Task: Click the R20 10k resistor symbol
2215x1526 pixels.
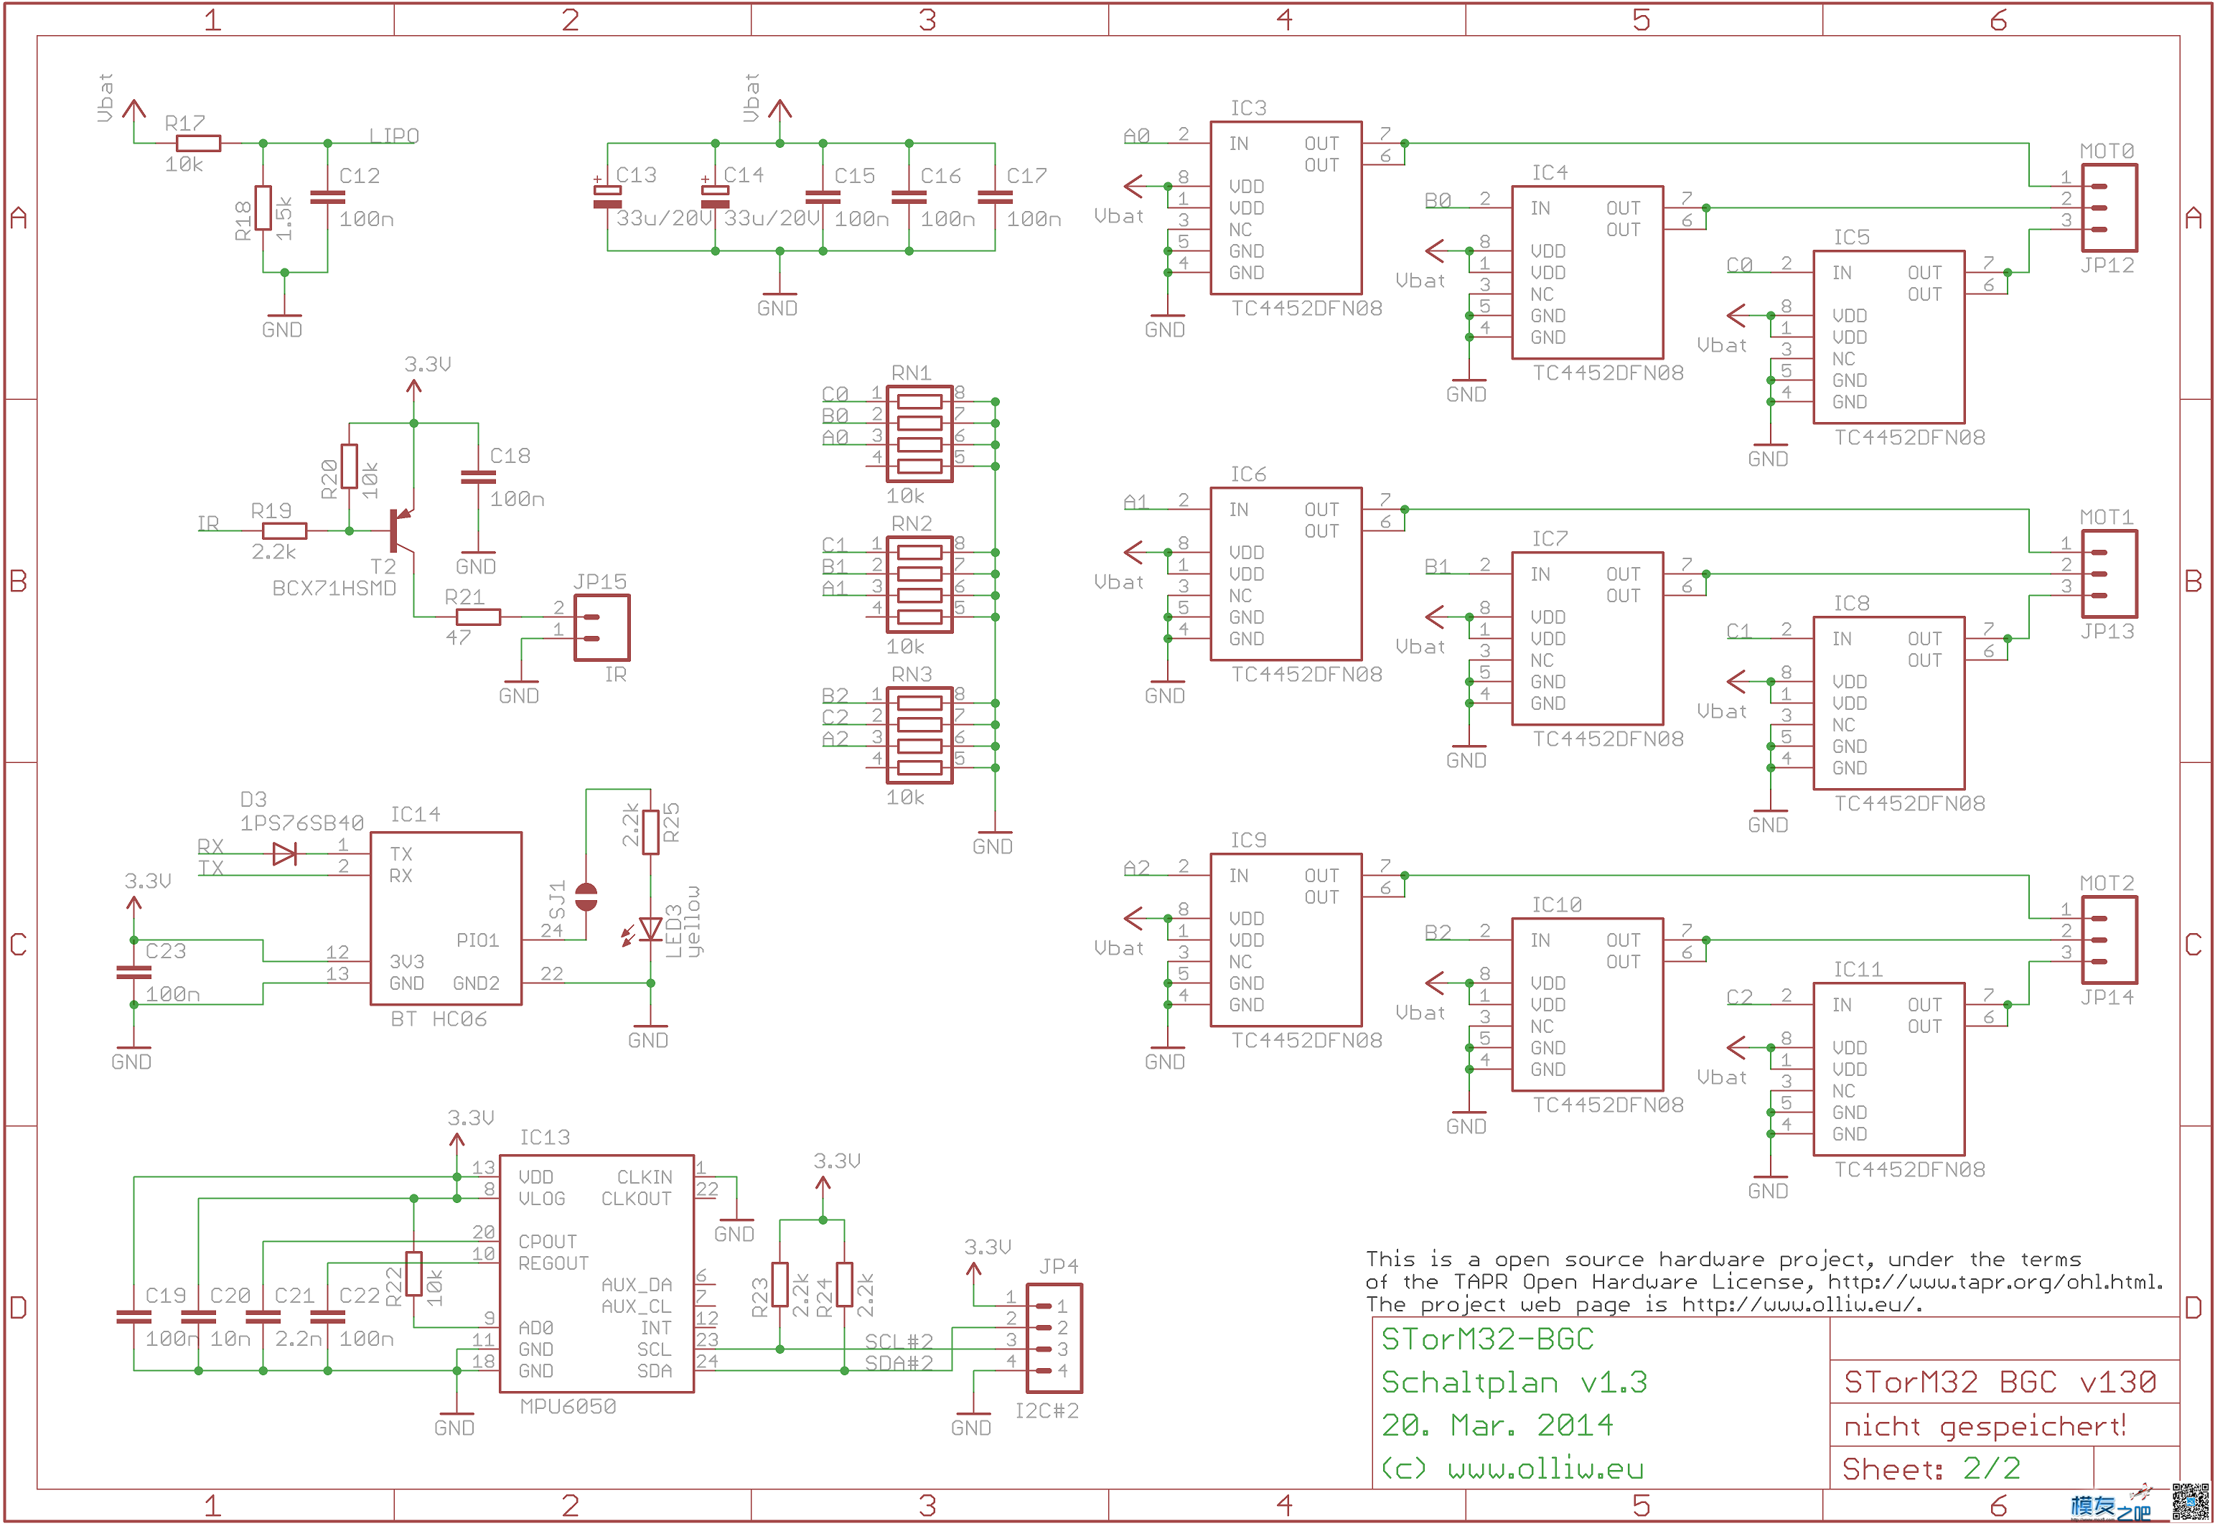Action: tap(349, 467)
